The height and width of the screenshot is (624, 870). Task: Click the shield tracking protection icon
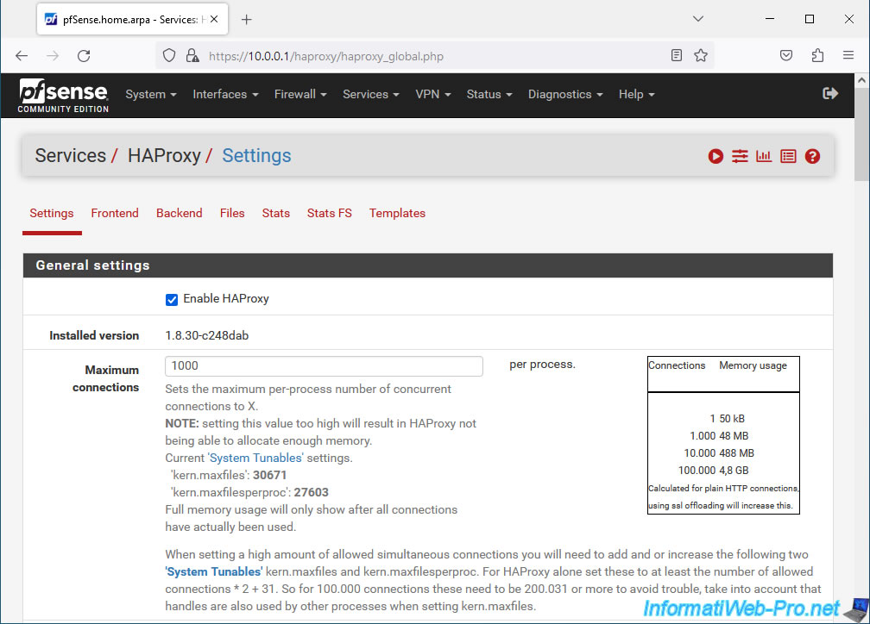(169, 55)
